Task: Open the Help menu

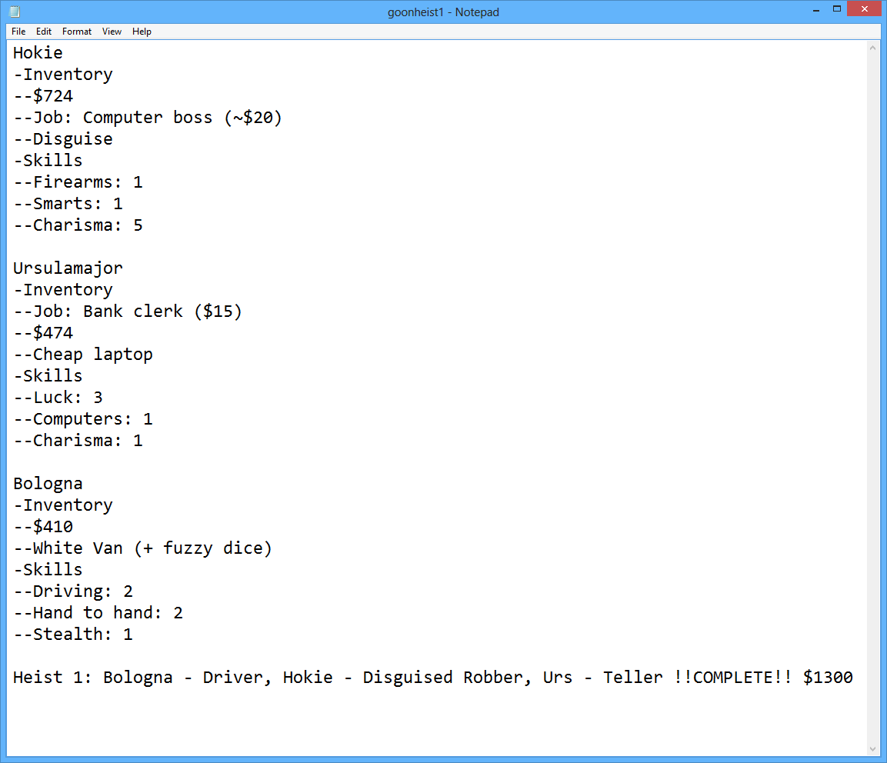Action: (x=142, y=32)
